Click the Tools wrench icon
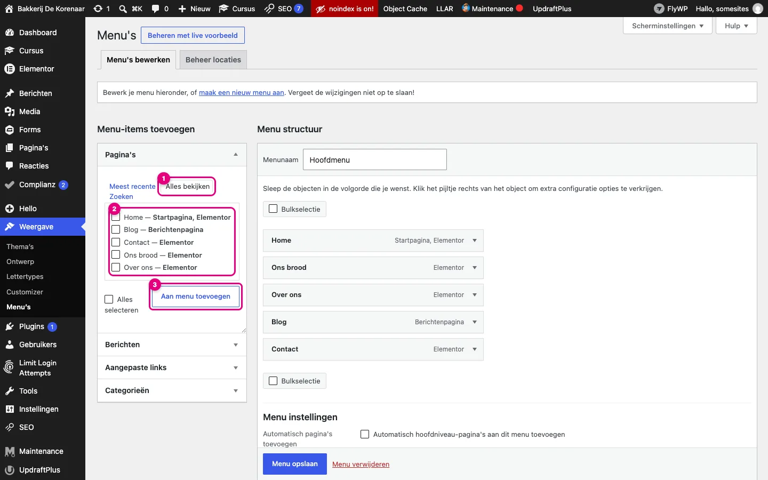The image size is (768, 480). click(10, 391)
